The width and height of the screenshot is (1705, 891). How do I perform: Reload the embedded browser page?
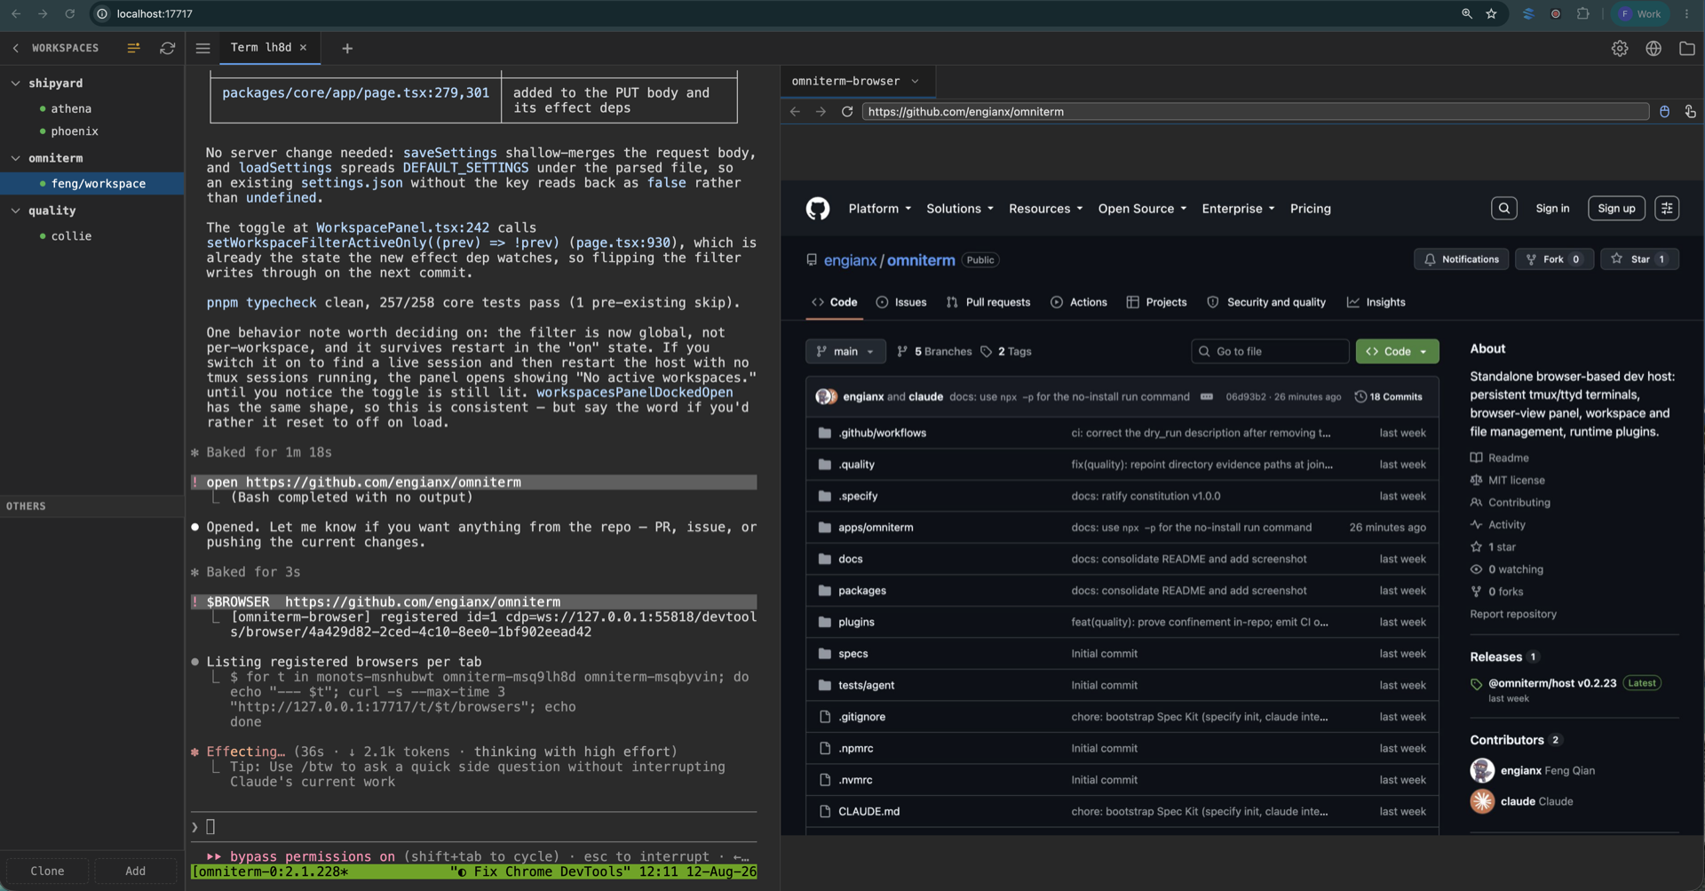[x=847, y=112]
